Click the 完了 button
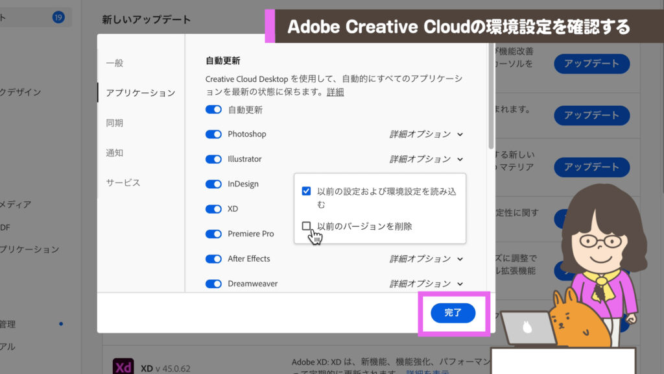 pos(453,313)
